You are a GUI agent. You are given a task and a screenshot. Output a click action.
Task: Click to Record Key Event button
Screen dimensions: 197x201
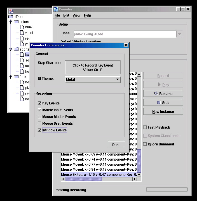point(93,67)
